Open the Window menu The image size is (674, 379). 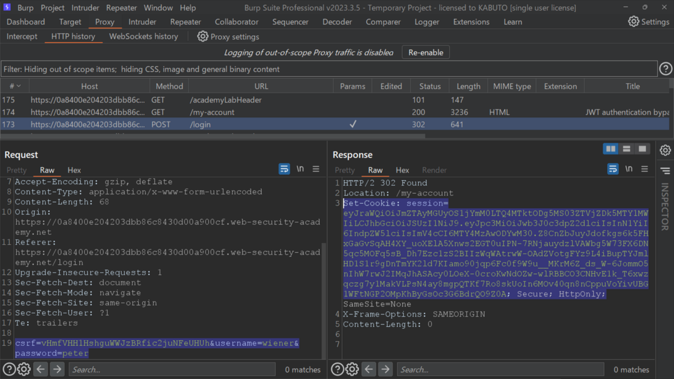pyautogui.click(x=158, y=8)
